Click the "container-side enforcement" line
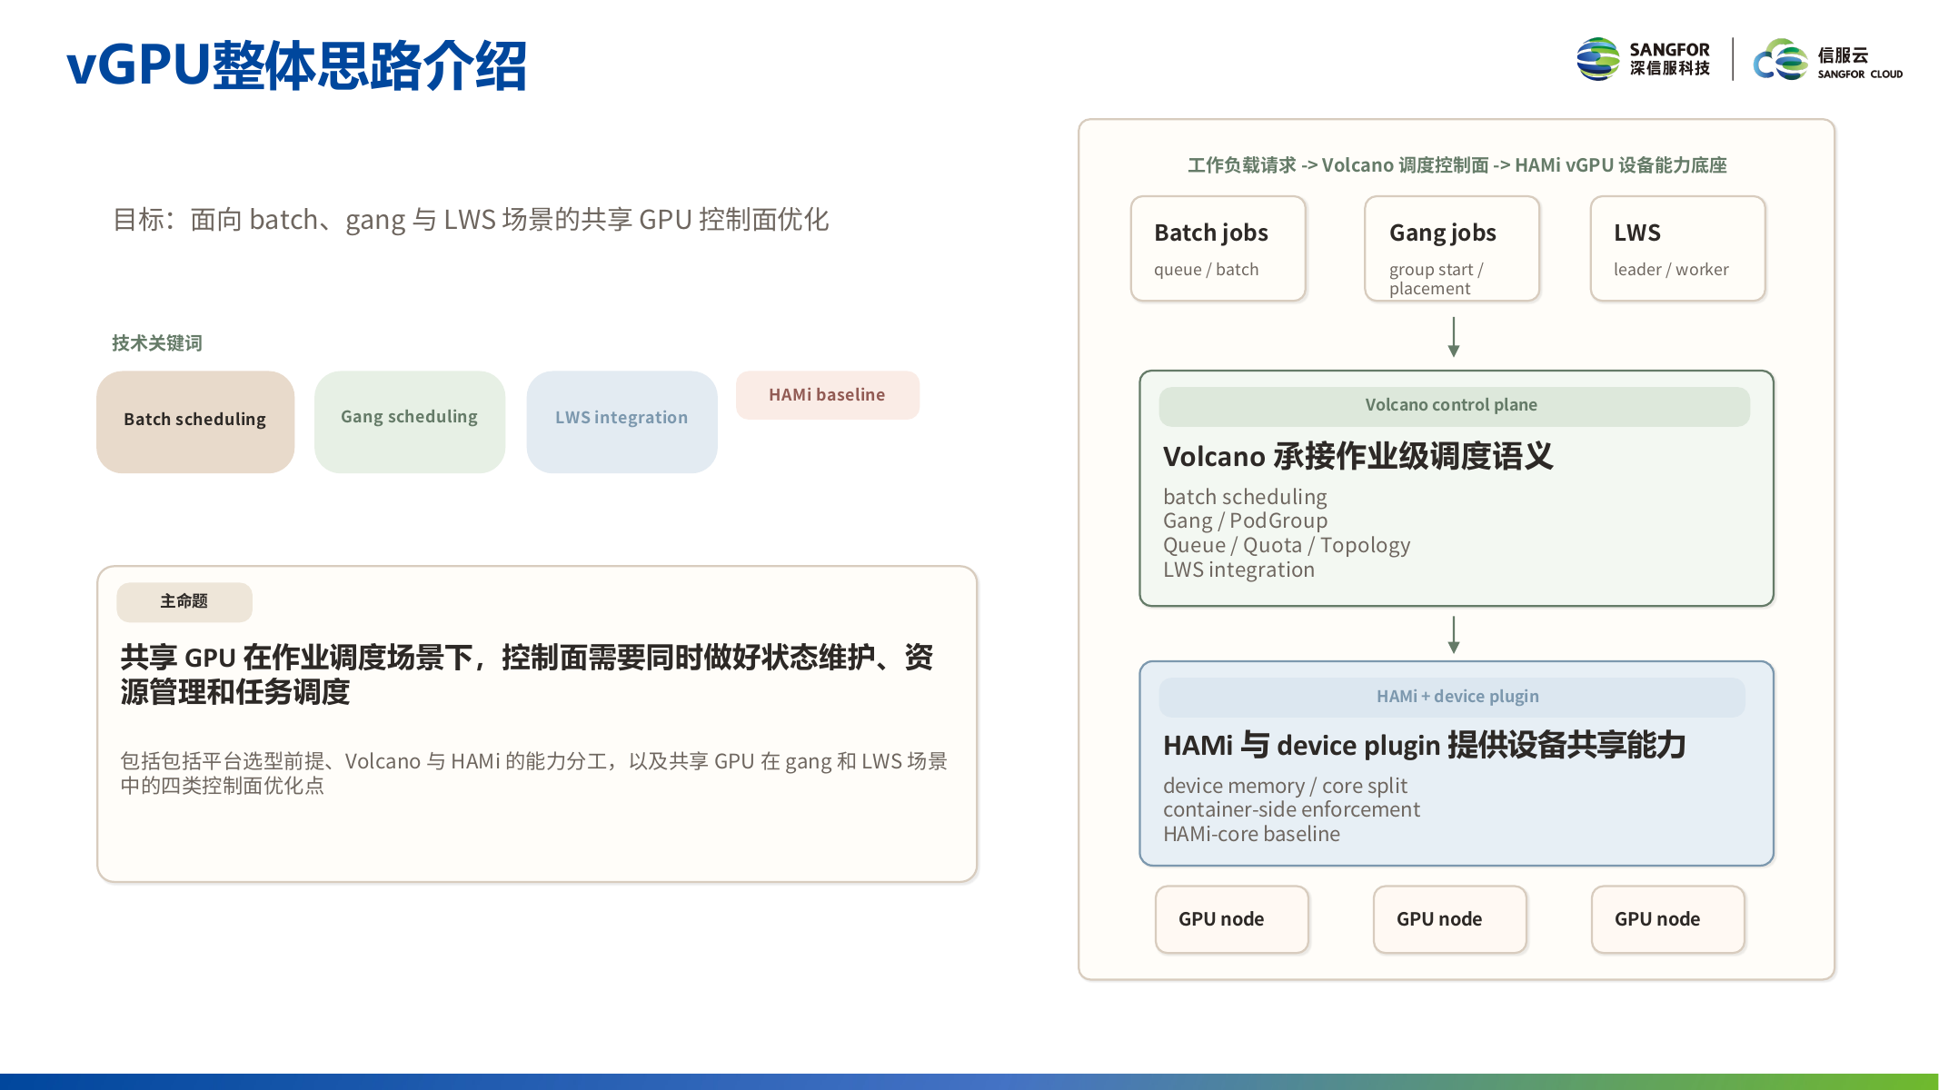 [x=1291, y=809]
